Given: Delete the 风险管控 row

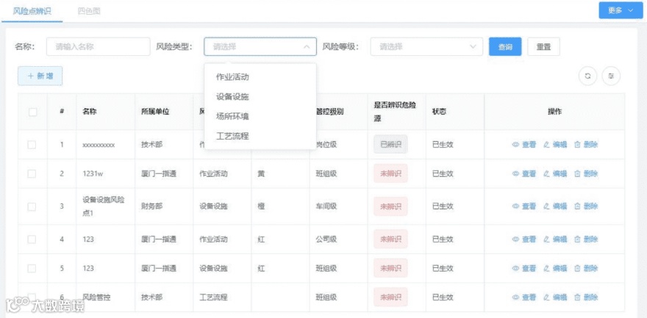Looking at the screenshot, I should point(586,297).
